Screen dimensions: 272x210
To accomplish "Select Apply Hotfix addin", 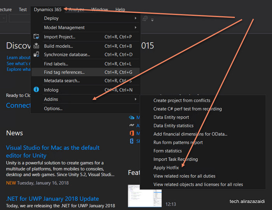I will click(x=203, y=168).
